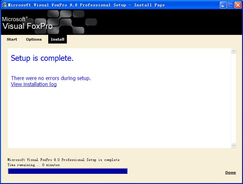Click the setup complete status line above progress
This screenshot has height=184, width=243.
(x=63, y=160)
